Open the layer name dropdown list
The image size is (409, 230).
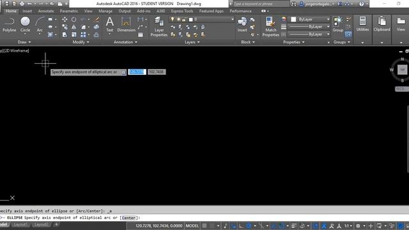pos(233,19)
